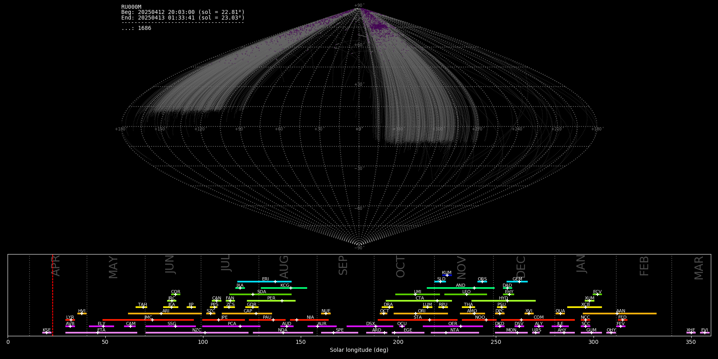This screenshot has height=359, width=718.
Task: Click the PCA shower label
Action: coord(232,323)
